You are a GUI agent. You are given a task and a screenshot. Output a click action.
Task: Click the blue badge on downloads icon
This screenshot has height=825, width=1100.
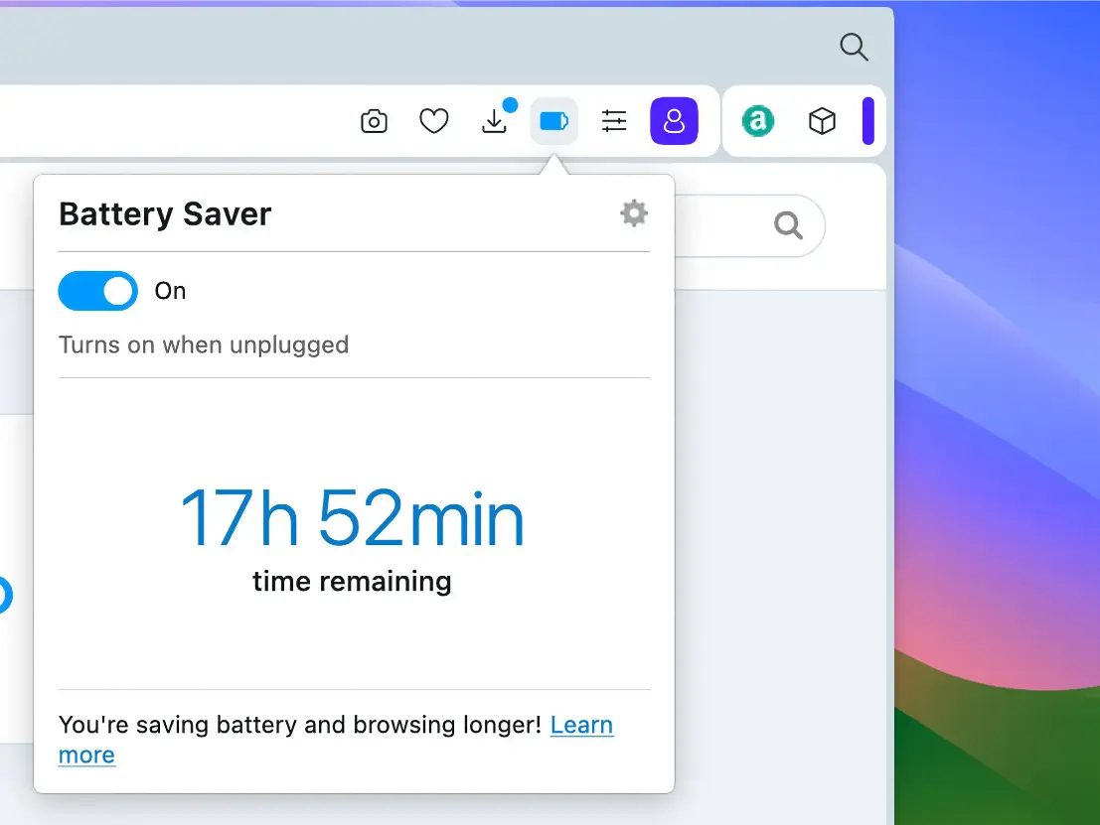[511, 103]
